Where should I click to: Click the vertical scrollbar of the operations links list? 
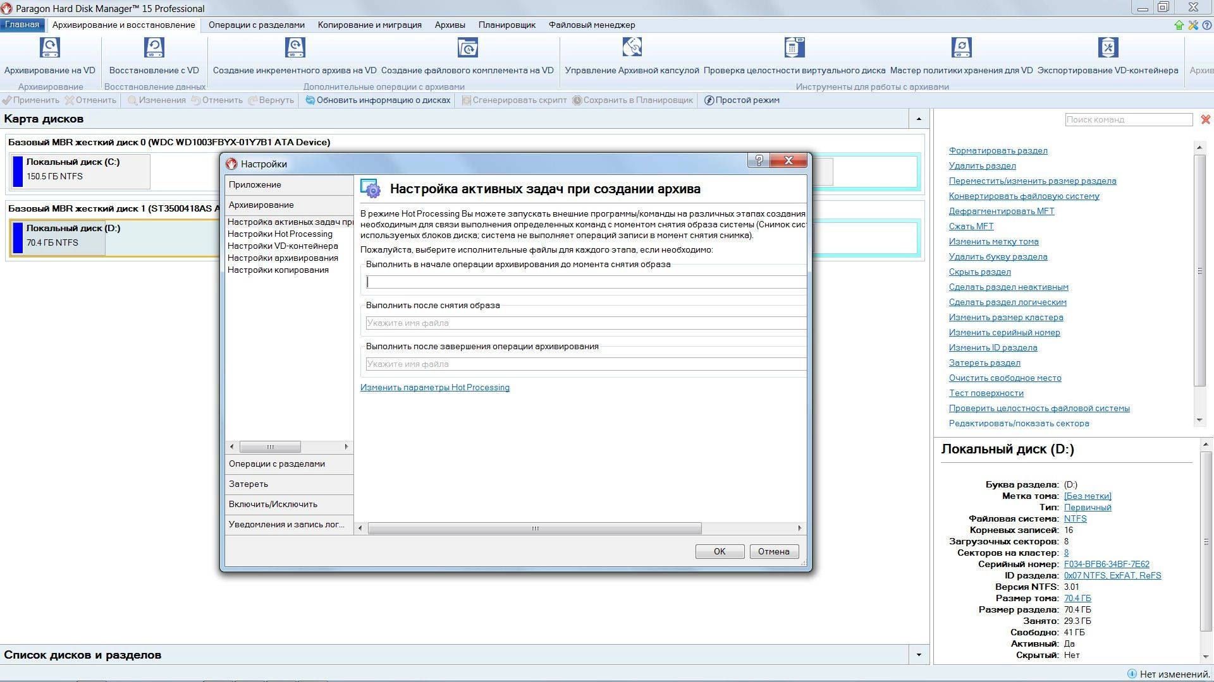(x=1199, y=270)
